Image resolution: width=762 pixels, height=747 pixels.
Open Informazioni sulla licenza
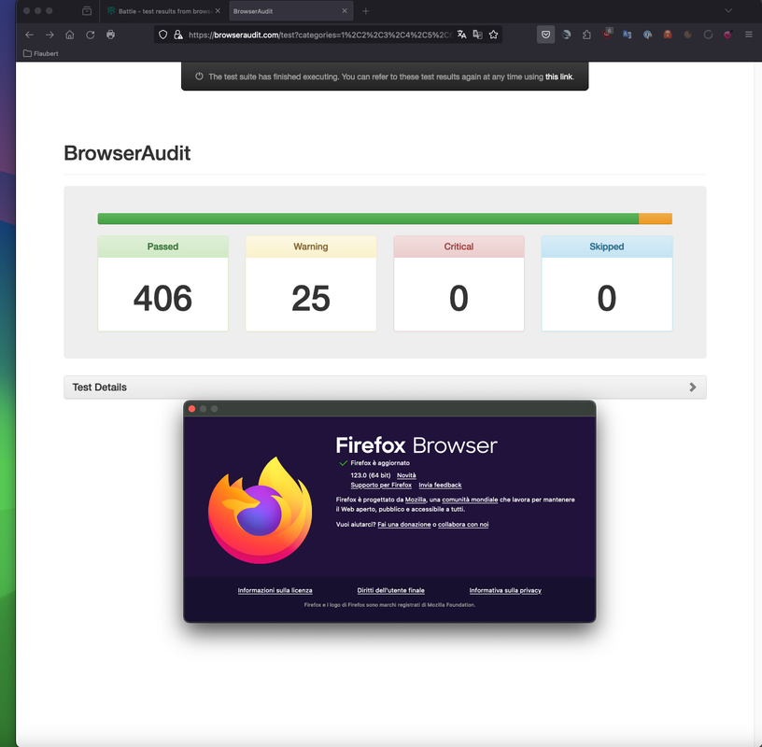tap(275, 590)
